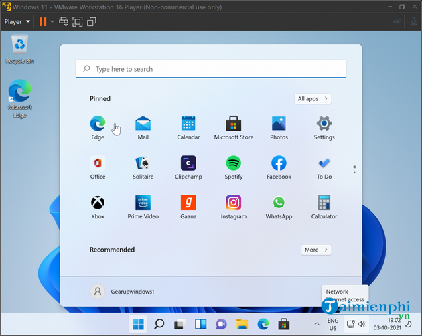Select Microsoft Edge desktop shortcut
Screen dimensions: 422x336
[x=20, y=99]
